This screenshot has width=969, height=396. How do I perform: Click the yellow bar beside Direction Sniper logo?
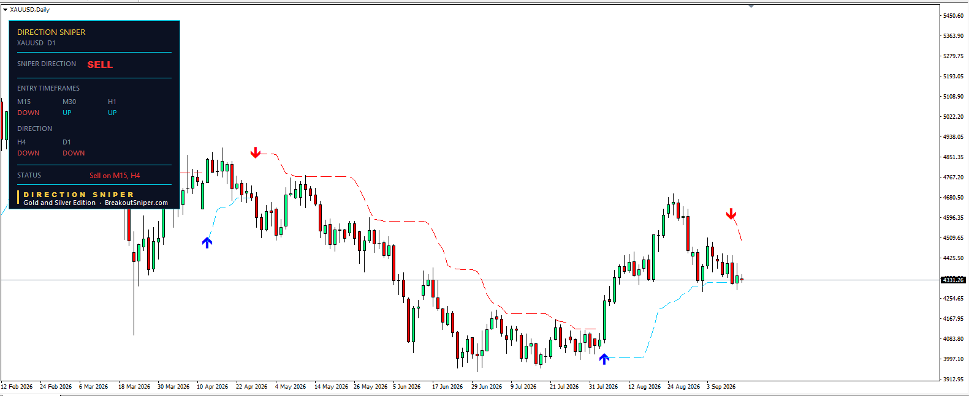[18, 198]
